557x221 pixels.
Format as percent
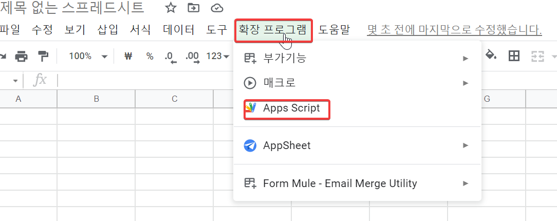pos(150,56)
